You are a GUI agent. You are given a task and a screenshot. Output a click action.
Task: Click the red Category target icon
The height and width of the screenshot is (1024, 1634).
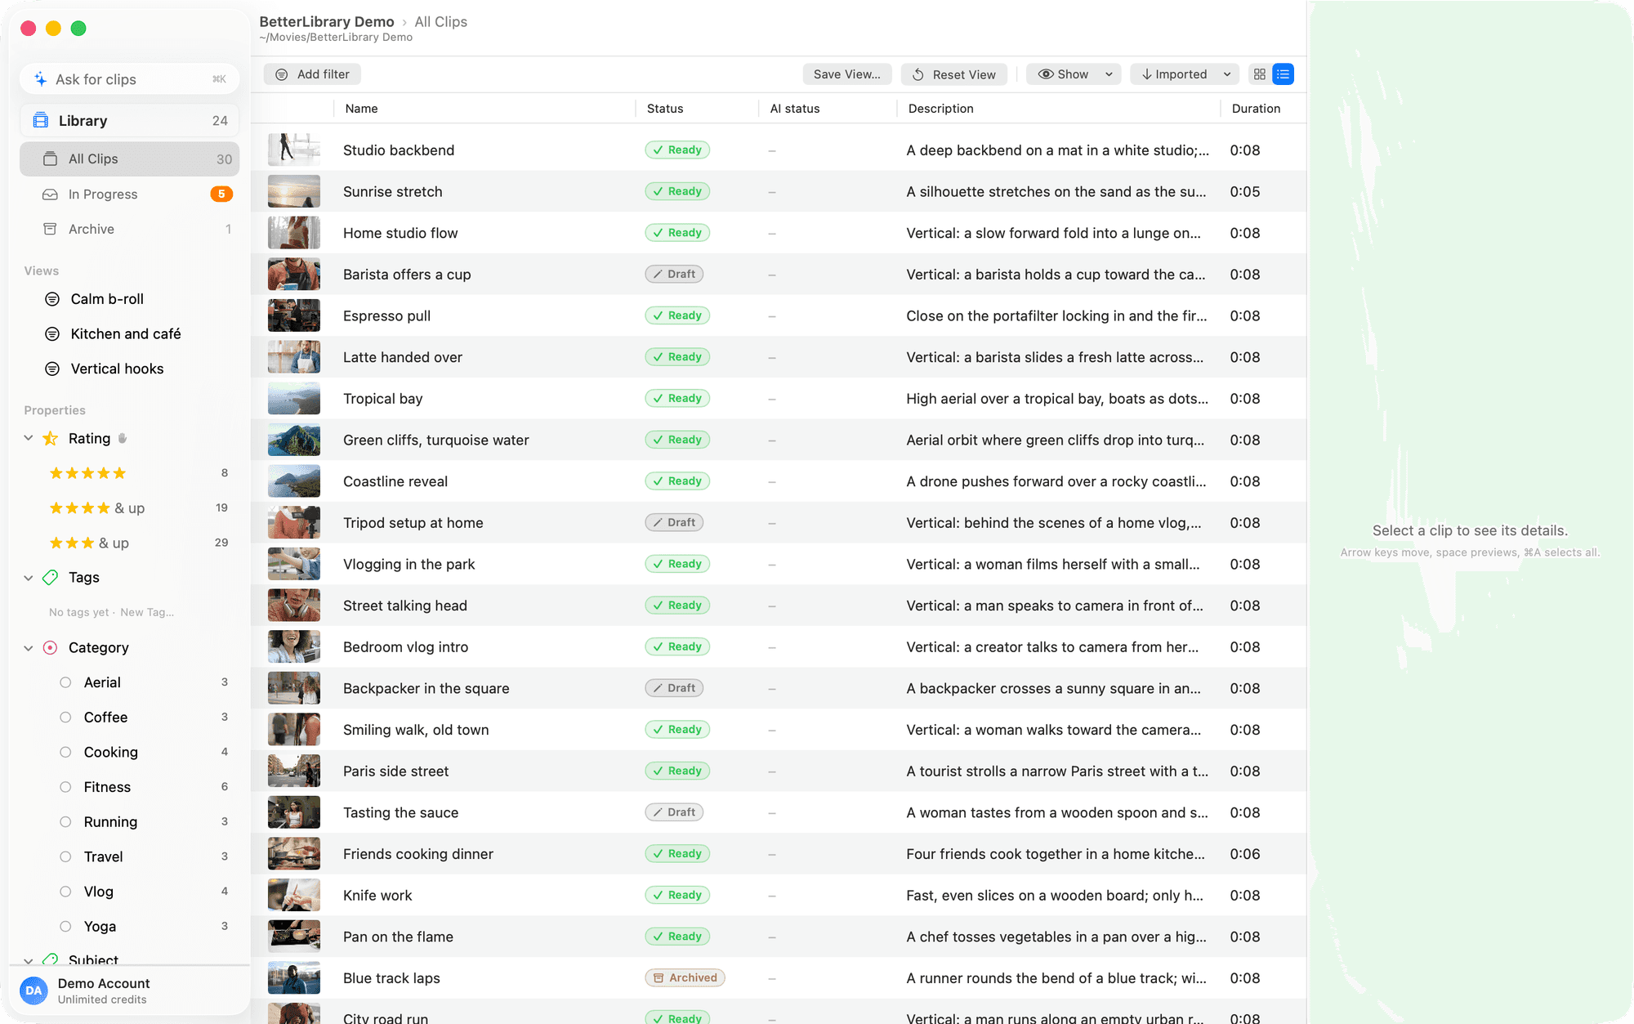point(51,647)
